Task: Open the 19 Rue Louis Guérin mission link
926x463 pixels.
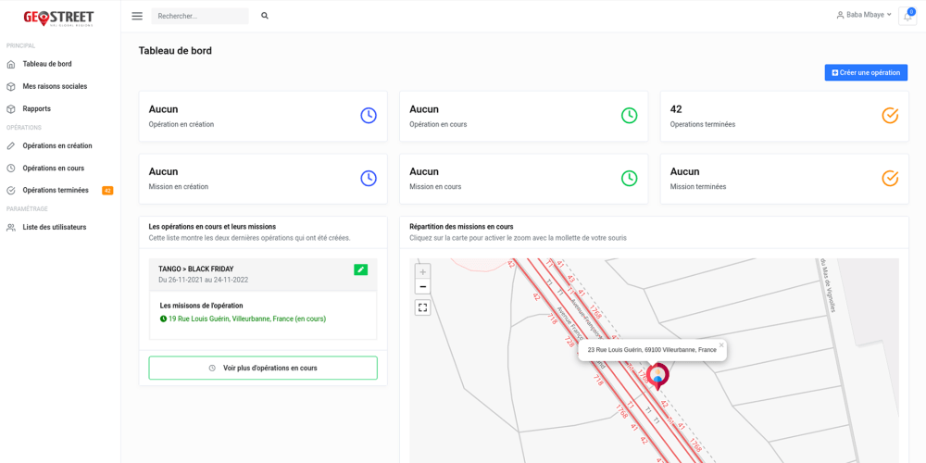Action: click(246, 319)
